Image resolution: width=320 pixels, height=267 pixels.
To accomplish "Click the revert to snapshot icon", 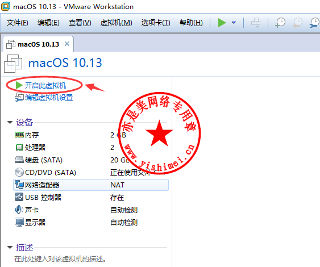I will click(x=297, y=22).
